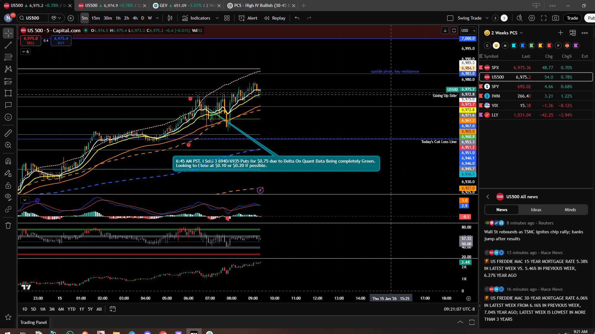Select the trend line drawing tool
The height and width of the screenshot is (334, 595).
pos(8,45)
